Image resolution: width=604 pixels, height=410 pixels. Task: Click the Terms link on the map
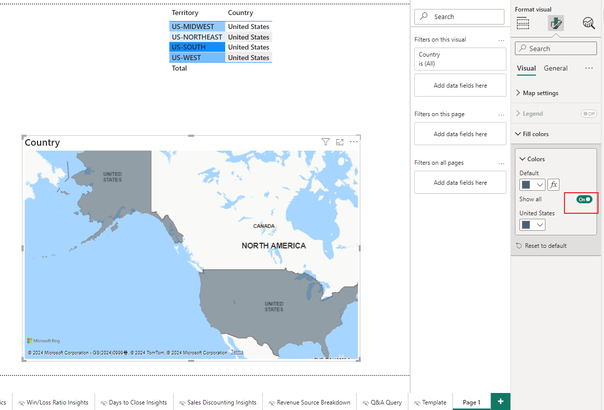tap(237, 352)
